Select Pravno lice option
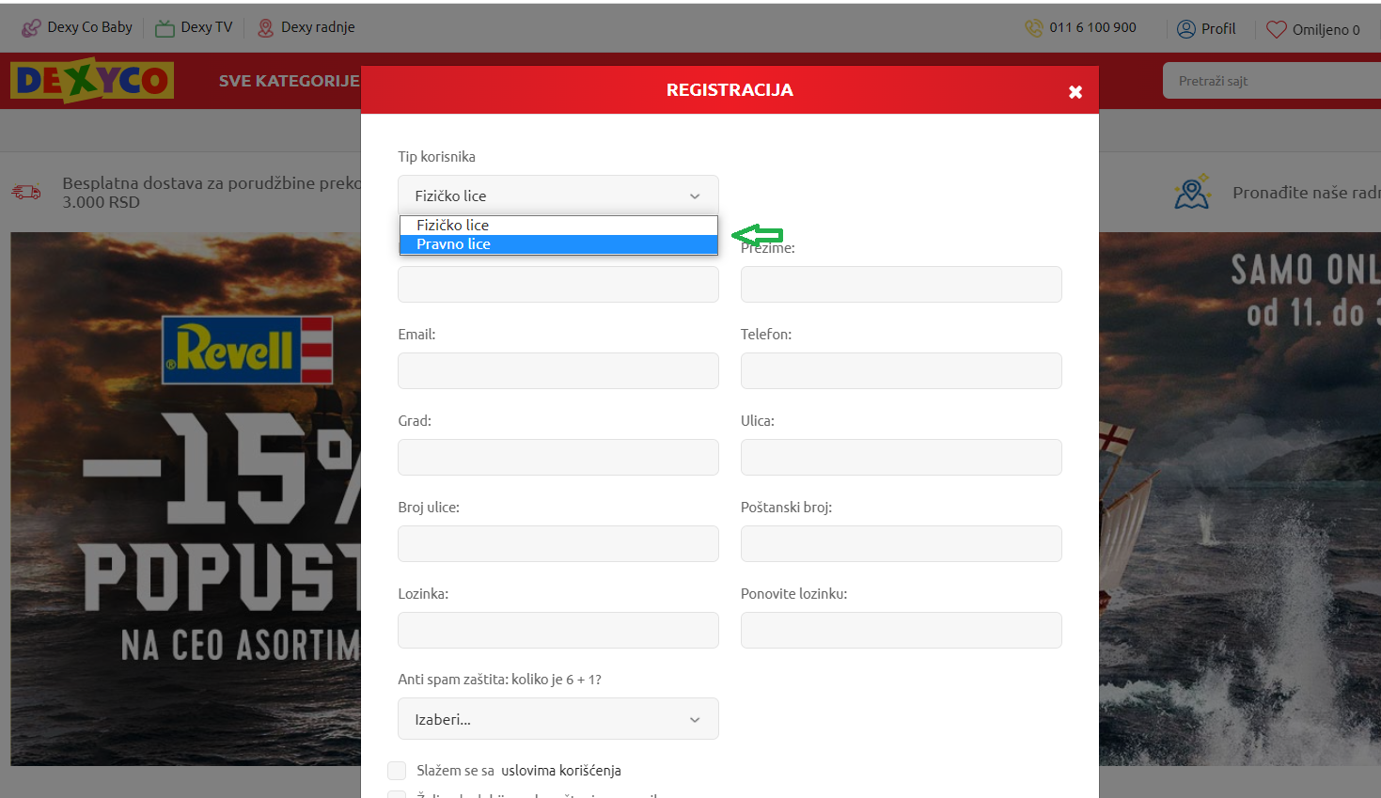 coord(557,244)
